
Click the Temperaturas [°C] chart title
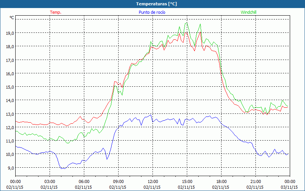pyautogui.click(x=156, y=4)
